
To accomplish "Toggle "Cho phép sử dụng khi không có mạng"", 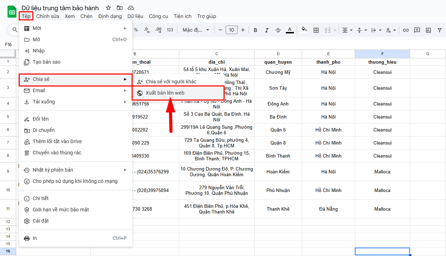I will click(75, 181).
